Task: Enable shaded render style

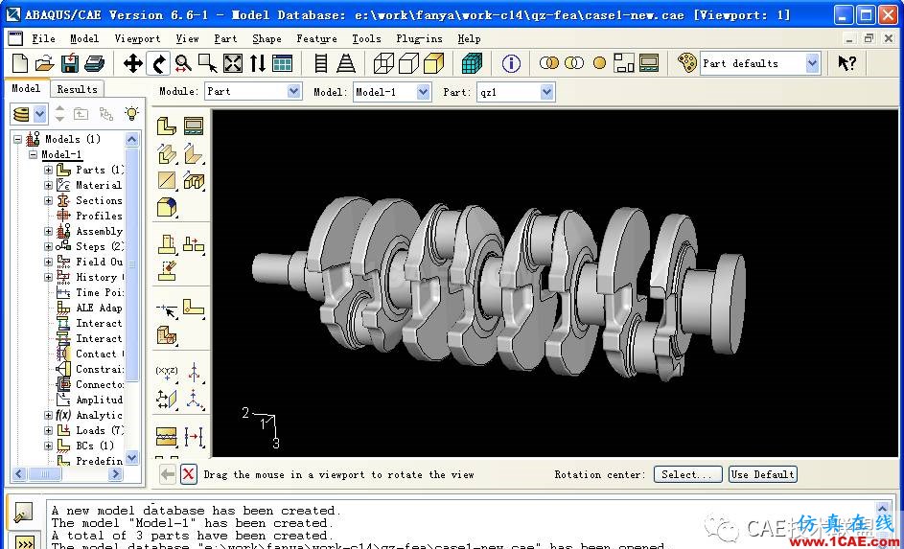Action: pyautogui.click(x=433, y=63)
